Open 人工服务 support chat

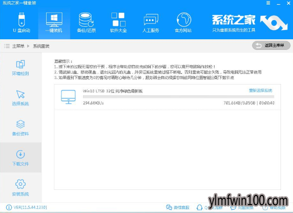(150, 23)
